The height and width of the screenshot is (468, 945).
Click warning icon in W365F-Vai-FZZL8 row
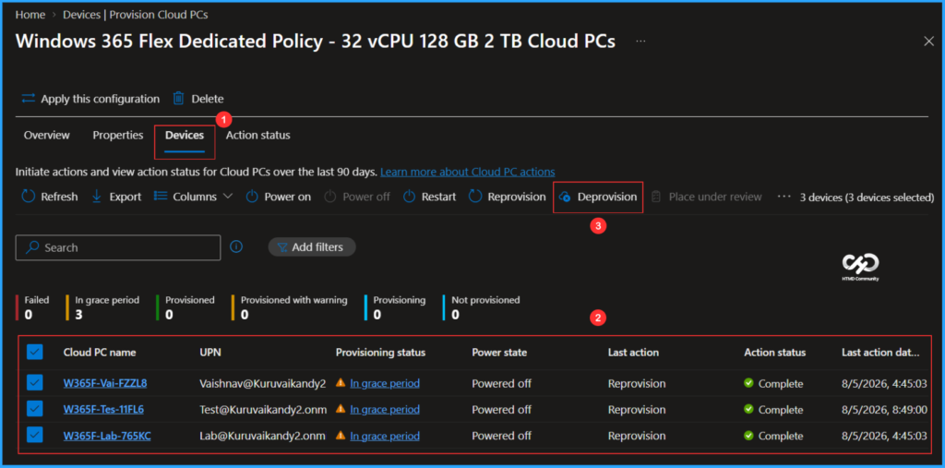341,382
